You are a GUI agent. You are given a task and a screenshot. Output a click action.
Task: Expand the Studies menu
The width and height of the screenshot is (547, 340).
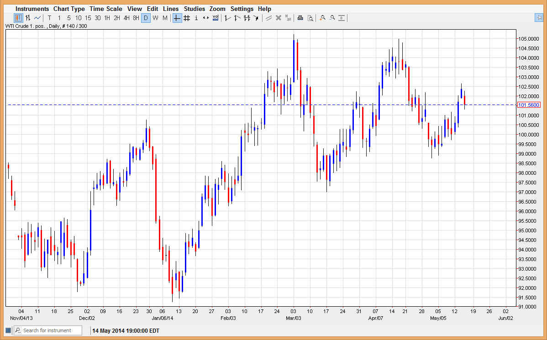[x=195, y=9]
